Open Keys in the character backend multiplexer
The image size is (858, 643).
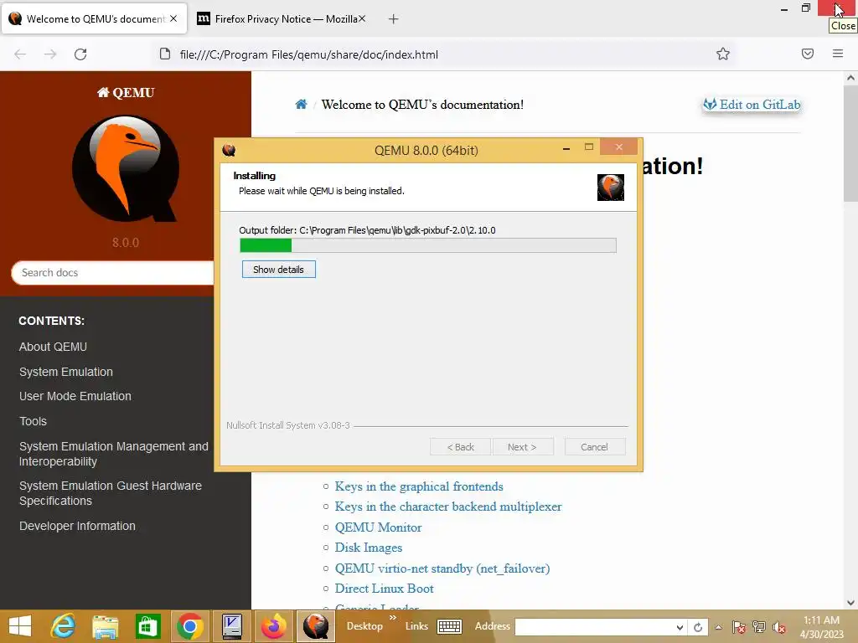[x=448, y=507]
